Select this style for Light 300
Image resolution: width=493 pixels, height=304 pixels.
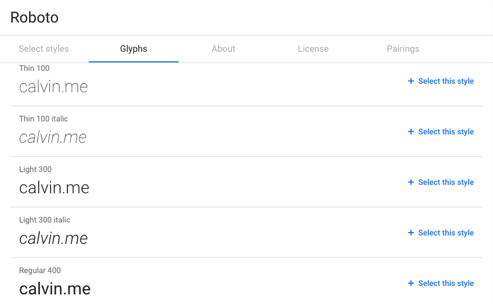441,182
